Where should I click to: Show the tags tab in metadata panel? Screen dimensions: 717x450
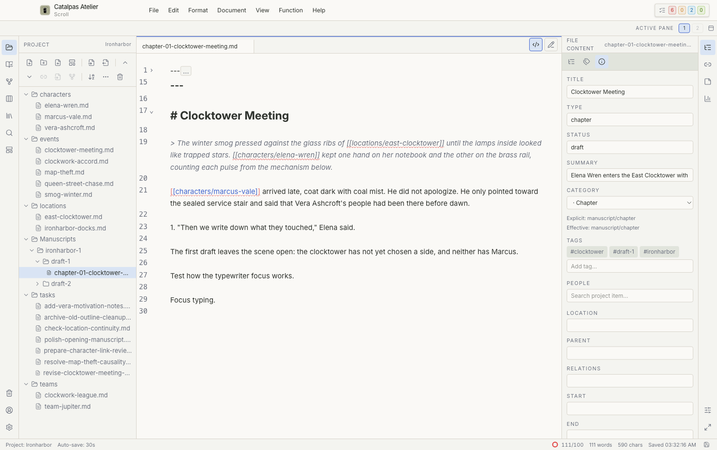587,62
